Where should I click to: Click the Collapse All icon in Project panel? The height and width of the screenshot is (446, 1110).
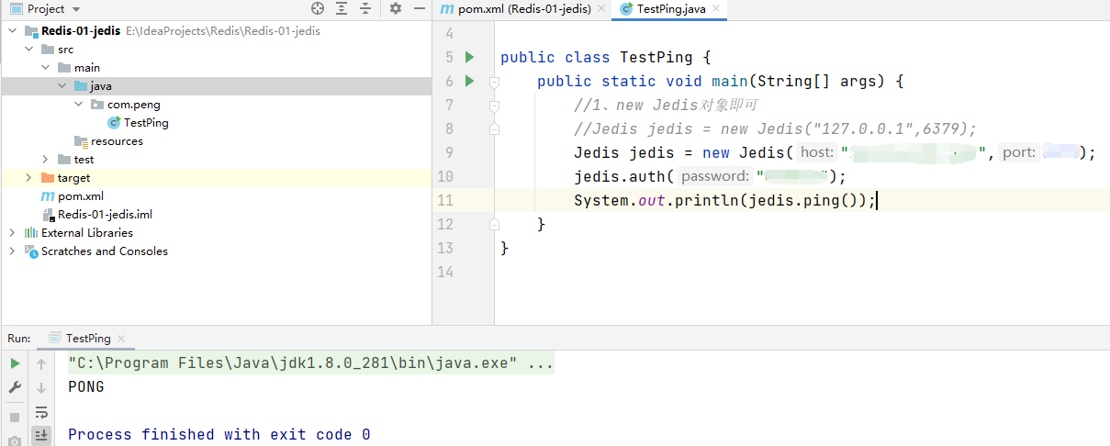[365, 8]
